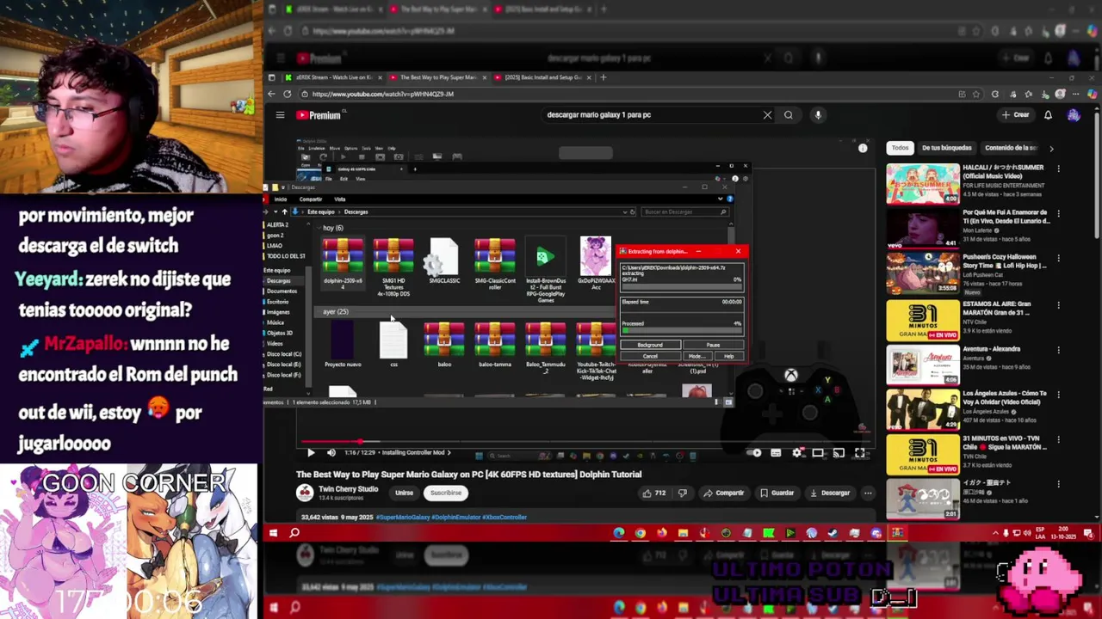Mute the YouTube video volume
1102x619 pixels.
click(331, 453)
